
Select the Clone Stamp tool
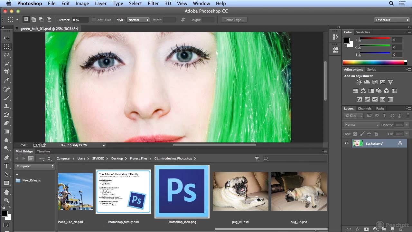click(x=6, y=106)
